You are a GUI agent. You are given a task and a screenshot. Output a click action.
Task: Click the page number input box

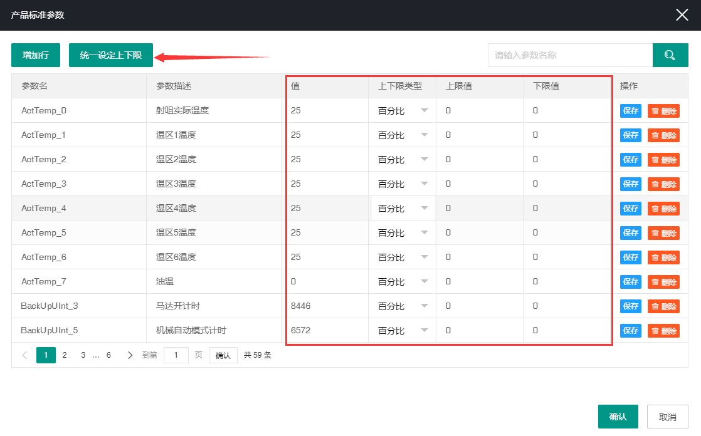[176, 355]
